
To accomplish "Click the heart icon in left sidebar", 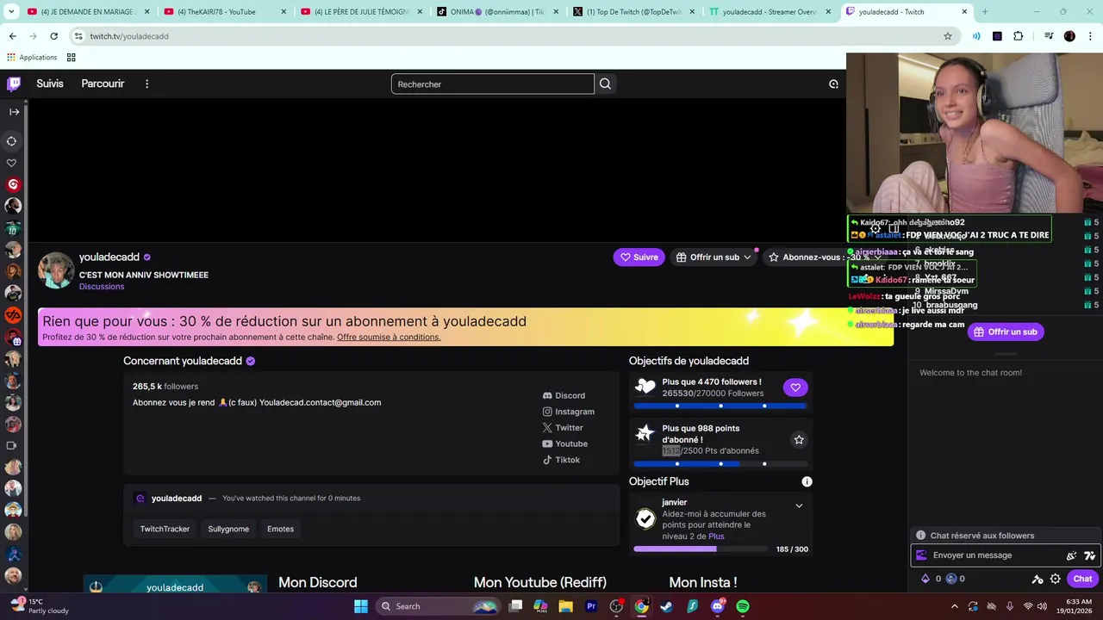I will click(x=12, y=163).
